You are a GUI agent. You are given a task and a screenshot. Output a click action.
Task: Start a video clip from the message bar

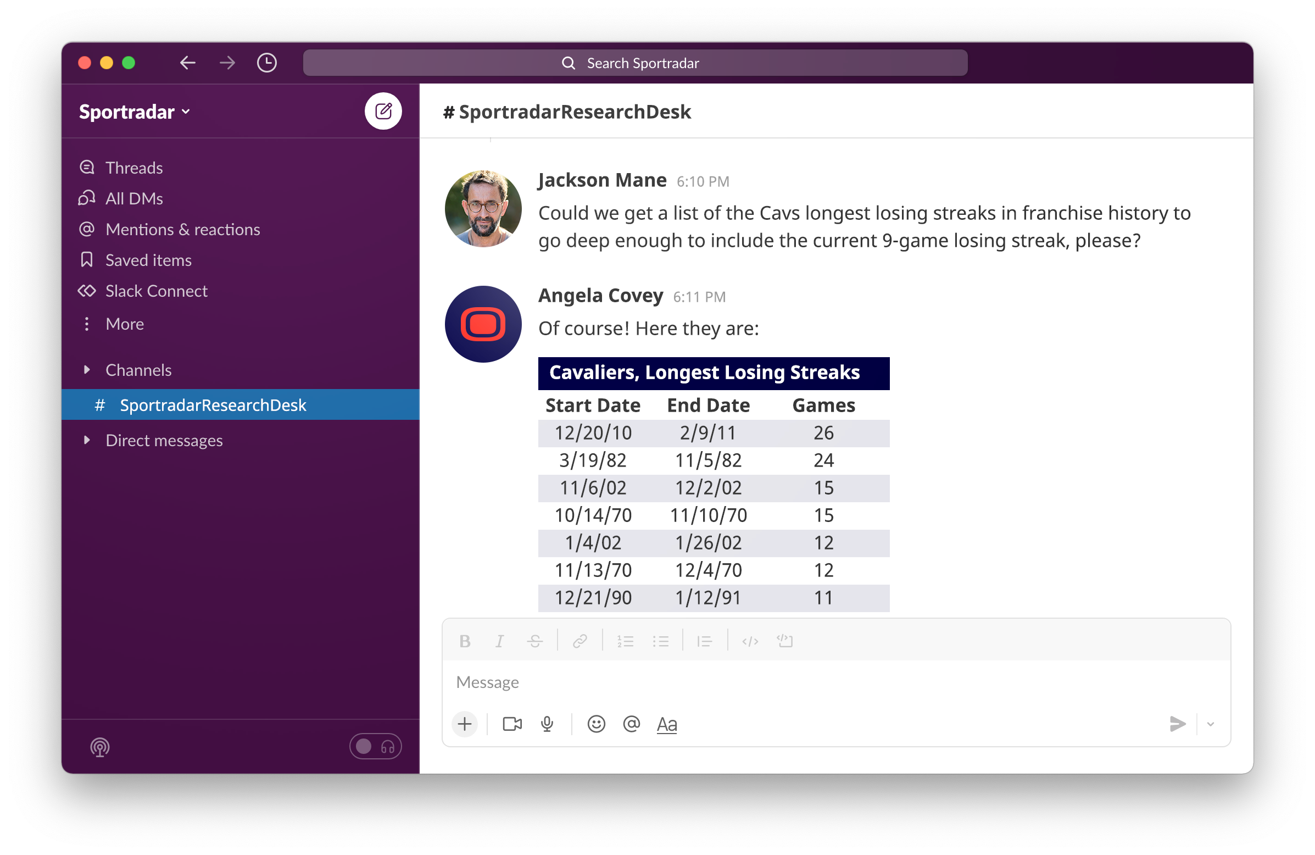click(511, 724)
